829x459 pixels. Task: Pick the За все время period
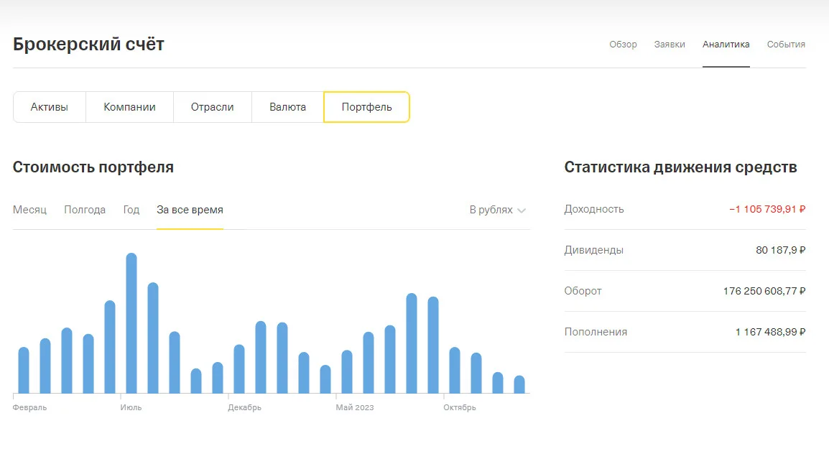[190, 210]
